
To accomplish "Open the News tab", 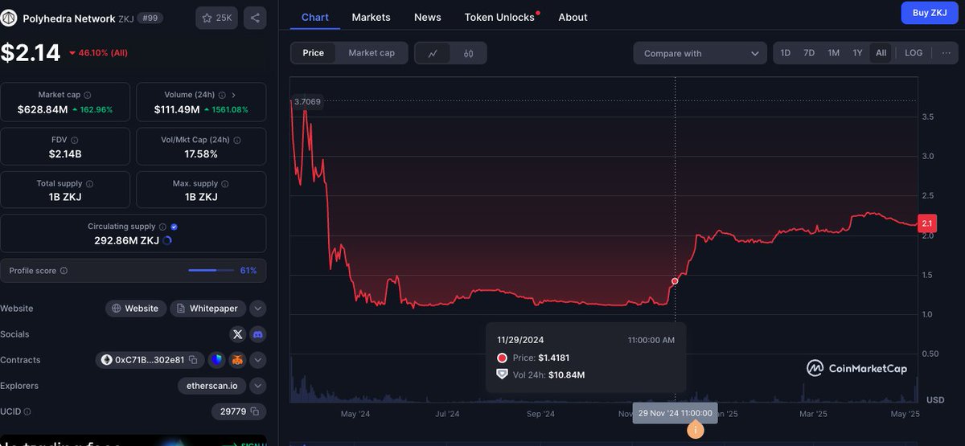I will 427,17.
